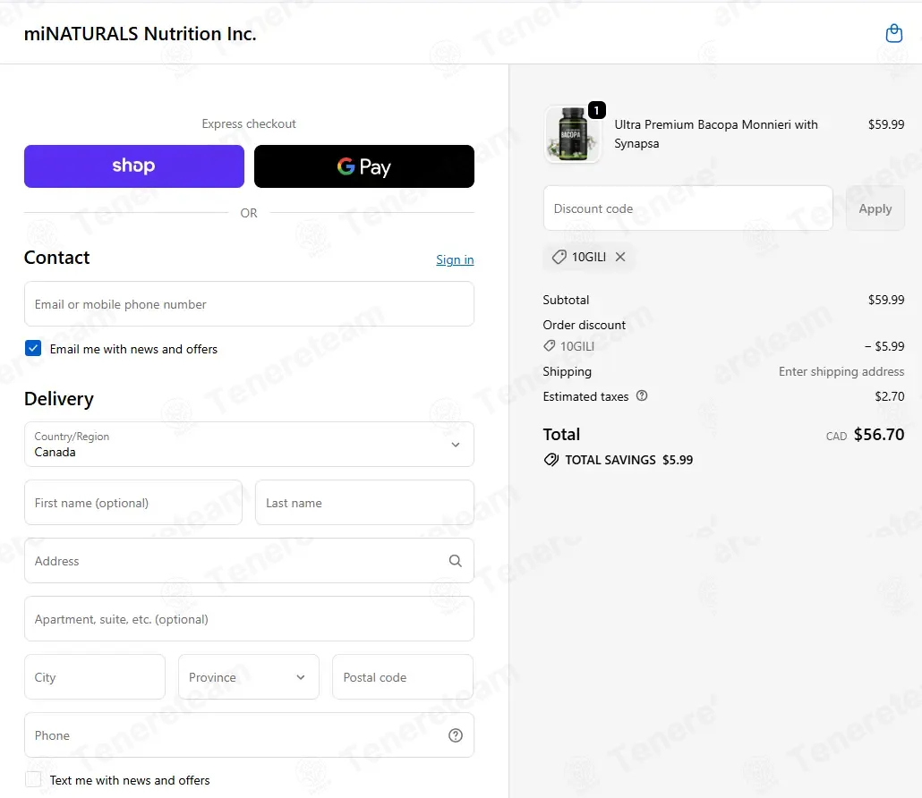Enable Text me with news and offers
Screen dimensions: 922x798
(x=33, y=780)
